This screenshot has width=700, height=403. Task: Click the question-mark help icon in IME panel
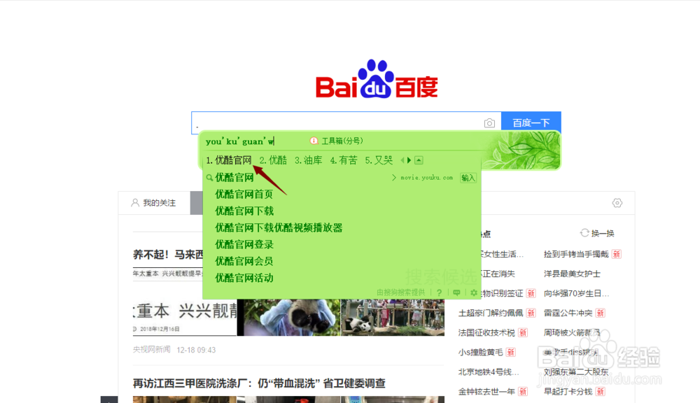coord(439,292)
